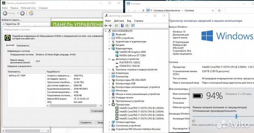Click the details list horizontal scrollbar
The height and width of the screenshot is (133, 254).
pyautogui.click(x=73, y=106)
